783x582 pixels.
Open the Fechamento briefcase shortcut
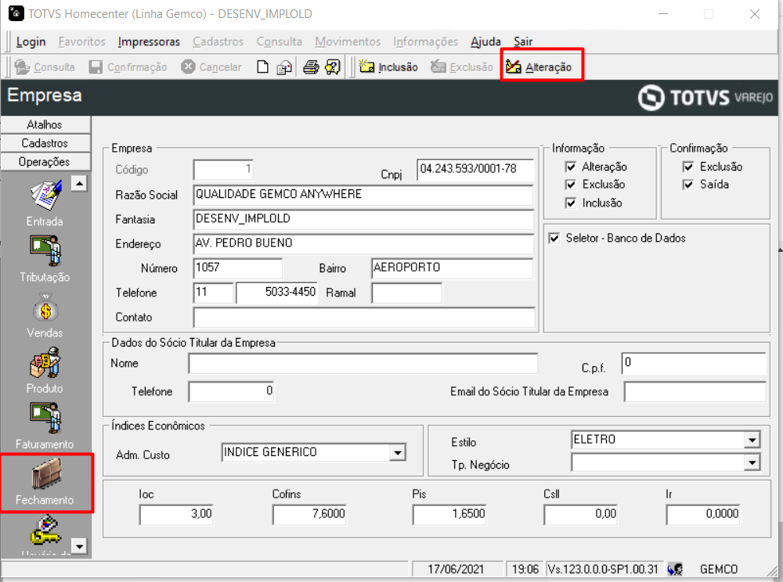click(x=45, y=482)
